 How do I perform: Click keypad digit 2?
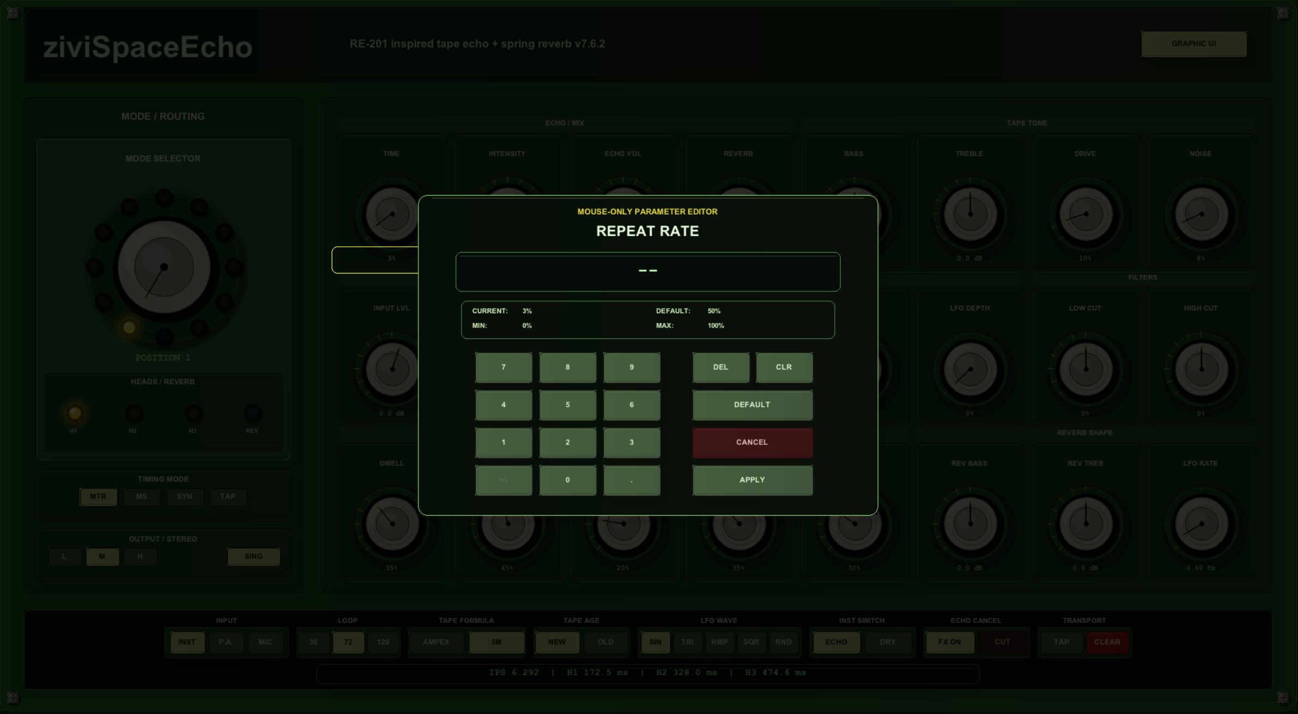(x=567, y=442)
